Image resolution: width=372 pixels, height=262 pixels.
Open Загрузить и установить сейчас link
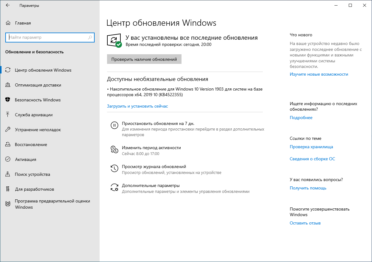137,106
